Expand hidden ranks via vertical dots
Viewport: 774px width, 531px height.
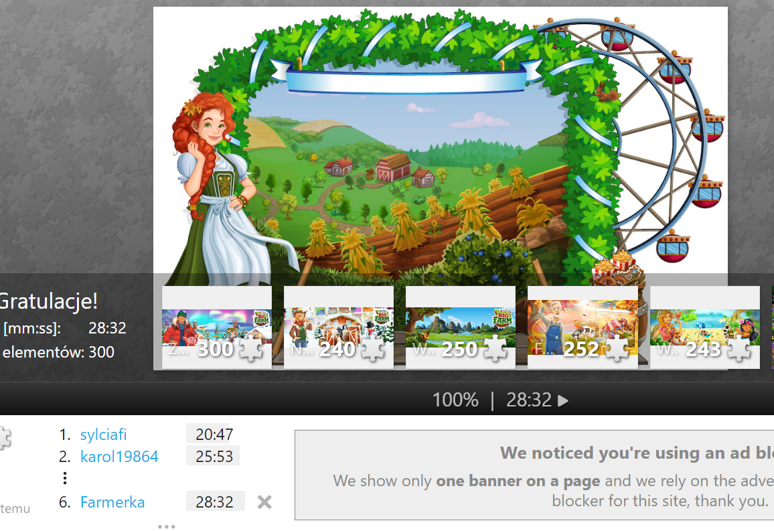tap(65, 478)
